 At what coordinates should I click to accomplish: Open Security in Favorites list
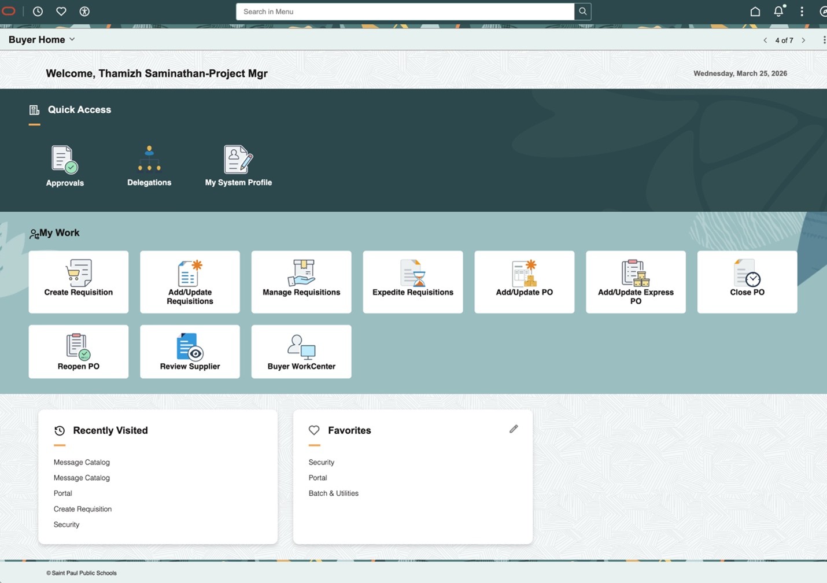coord(322,462)
